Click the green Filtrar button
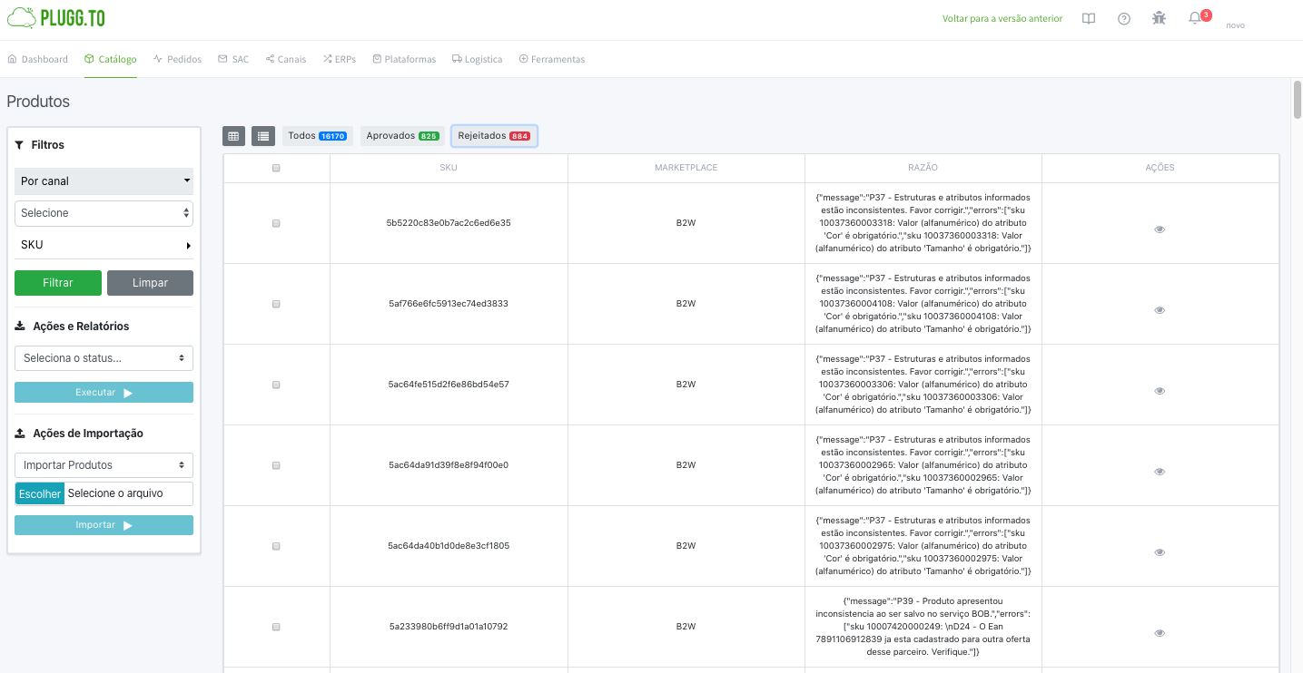 pos(57,282)
